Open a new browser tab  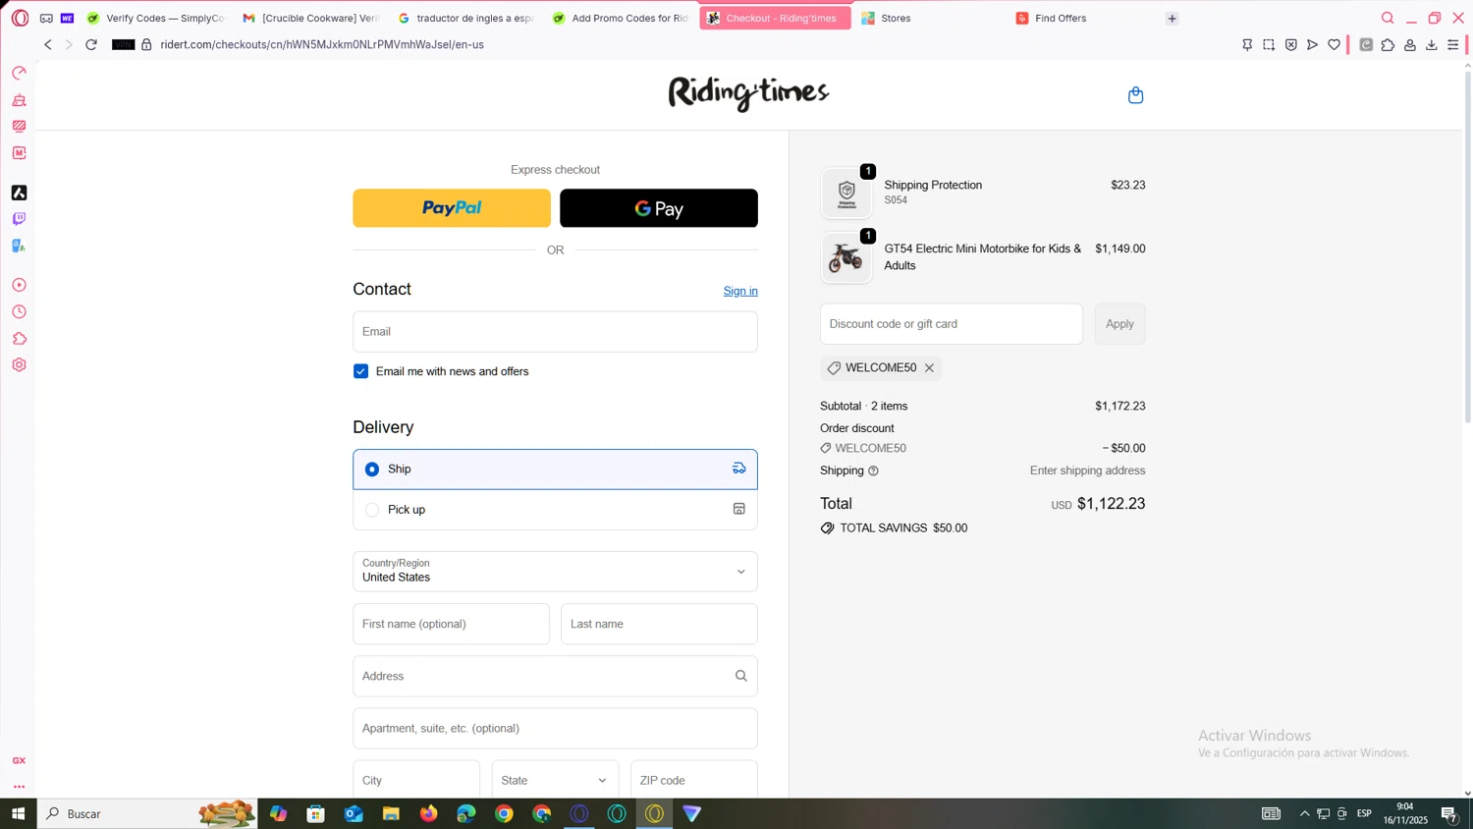(x=1172, y=18)
